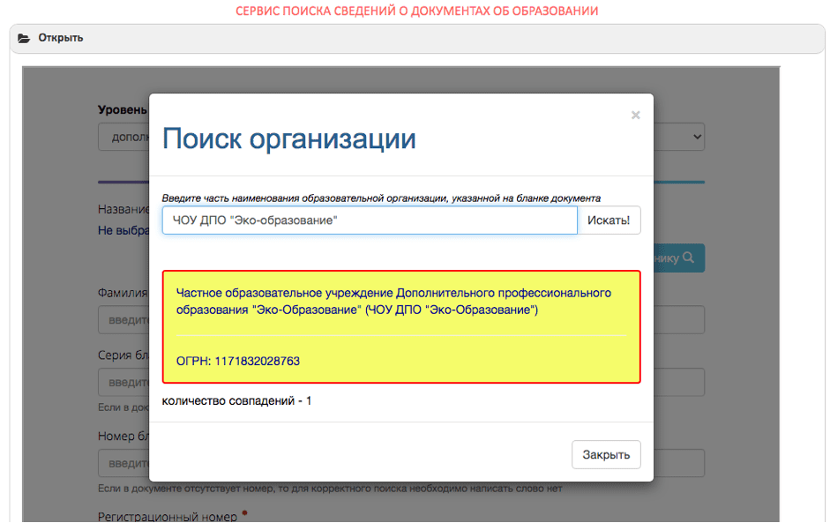Dismiss the Поиск организации dialog via X

(x=635, y=115)
